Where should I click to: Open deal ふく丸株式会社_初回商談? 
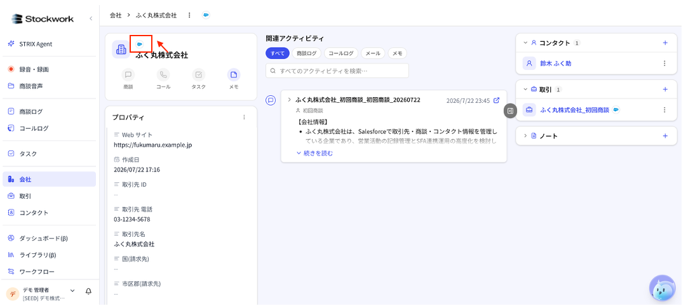(x=574, y=110)
